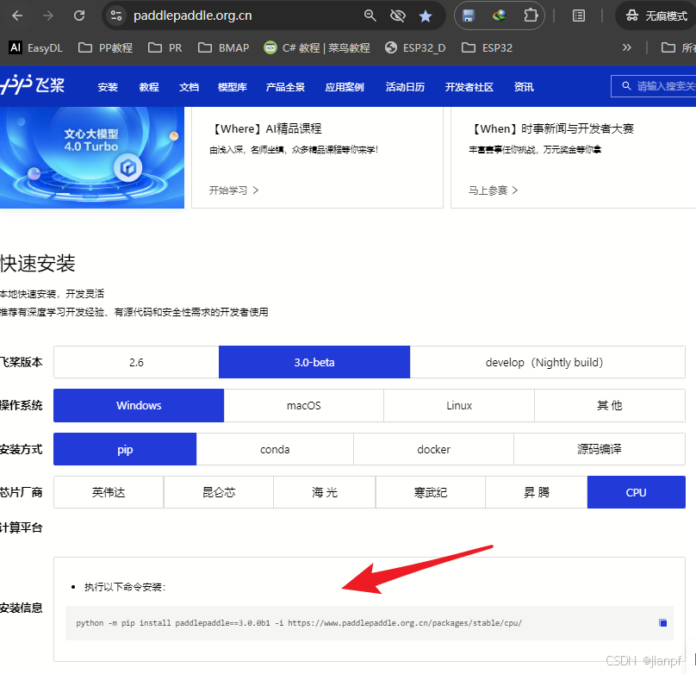Open the C# 教程 菜鸟教程 bookmark
The height and width of the screenshot is (674, 696).
click(x=317, y=47)
